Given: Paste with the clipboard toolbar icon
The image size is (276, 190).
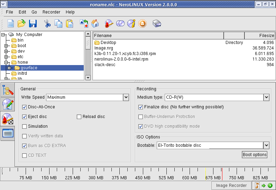Looking at the screenshot, I should coord(70,24).
